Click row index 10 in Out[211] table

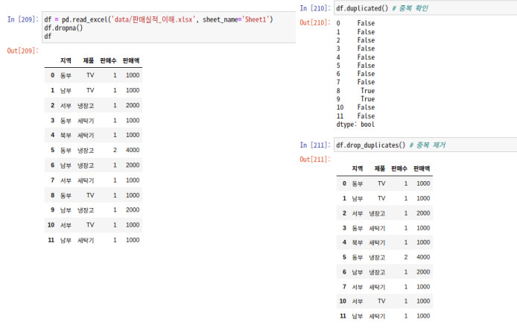point(343,301)
